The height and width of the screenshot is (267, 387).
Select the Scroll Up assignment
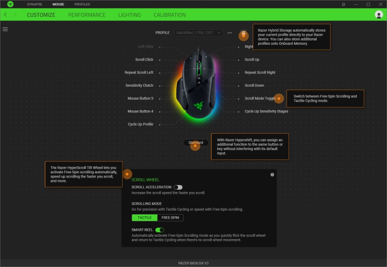(252, 60)
